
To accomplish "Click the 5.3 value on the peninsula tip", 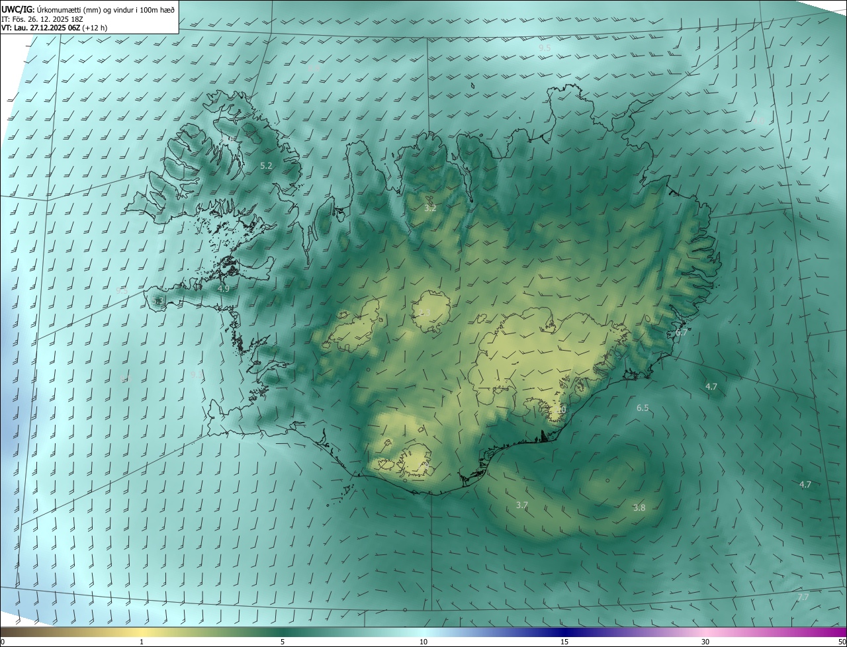I will tap(157, 301).
